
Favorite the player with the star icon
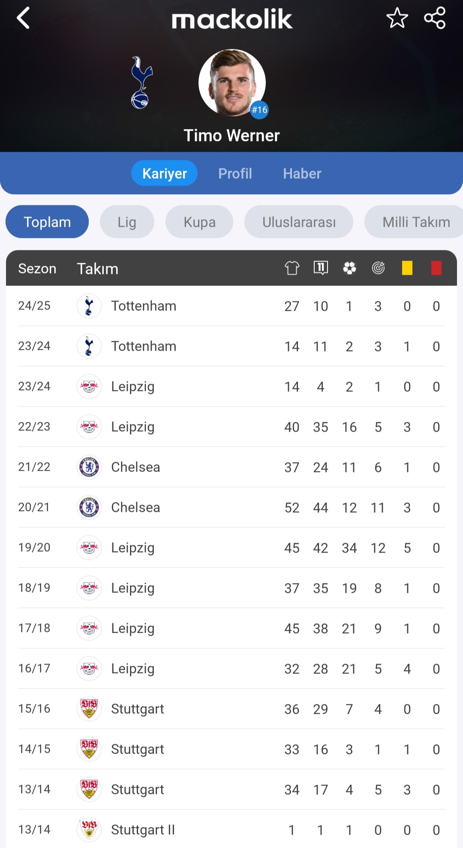coord(397,18)
